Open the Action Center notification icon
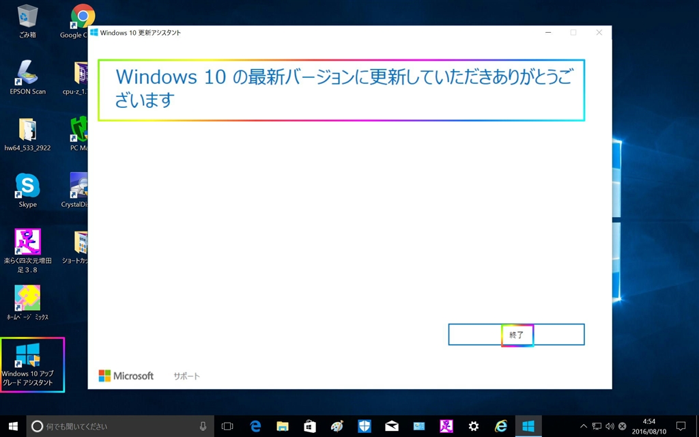 (x=681, y=426)
